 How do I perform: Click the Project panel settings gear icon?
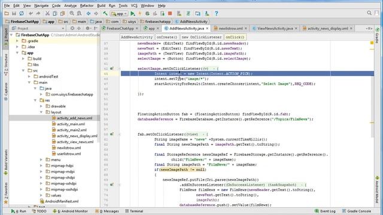click(x=87, y=28)
